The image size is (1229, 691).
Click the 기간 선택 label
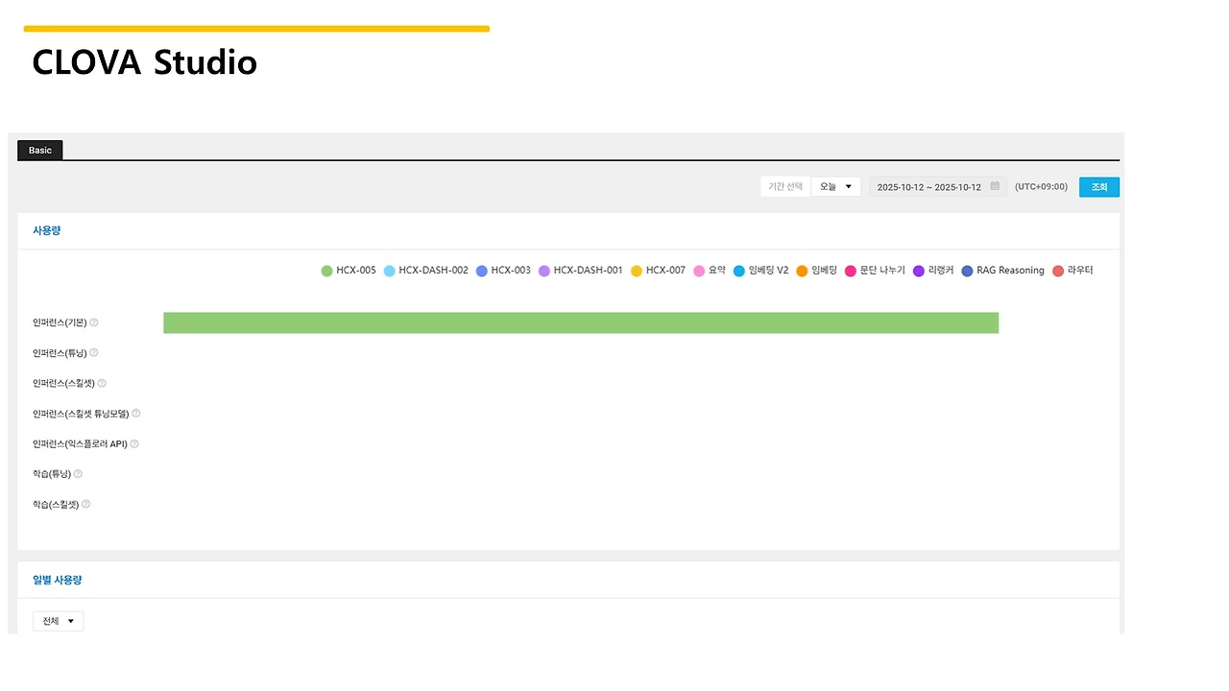(x=785, y=187)
